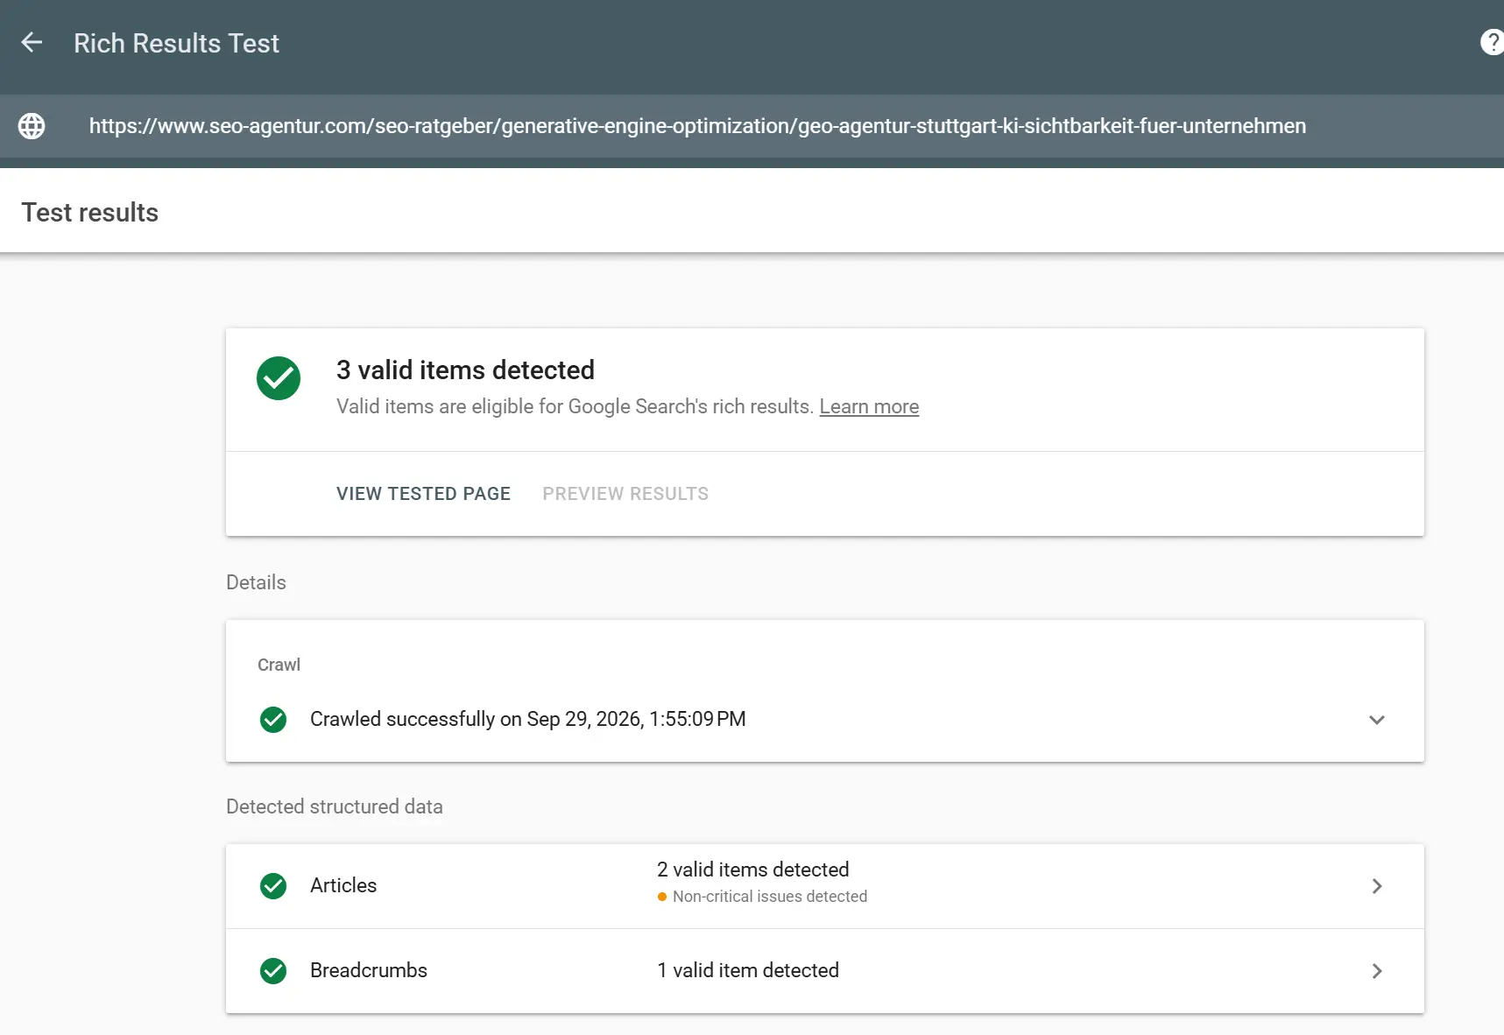Click the 'Details' section label
This screenshot has height=1035, width=1504.
coord(256,582)
